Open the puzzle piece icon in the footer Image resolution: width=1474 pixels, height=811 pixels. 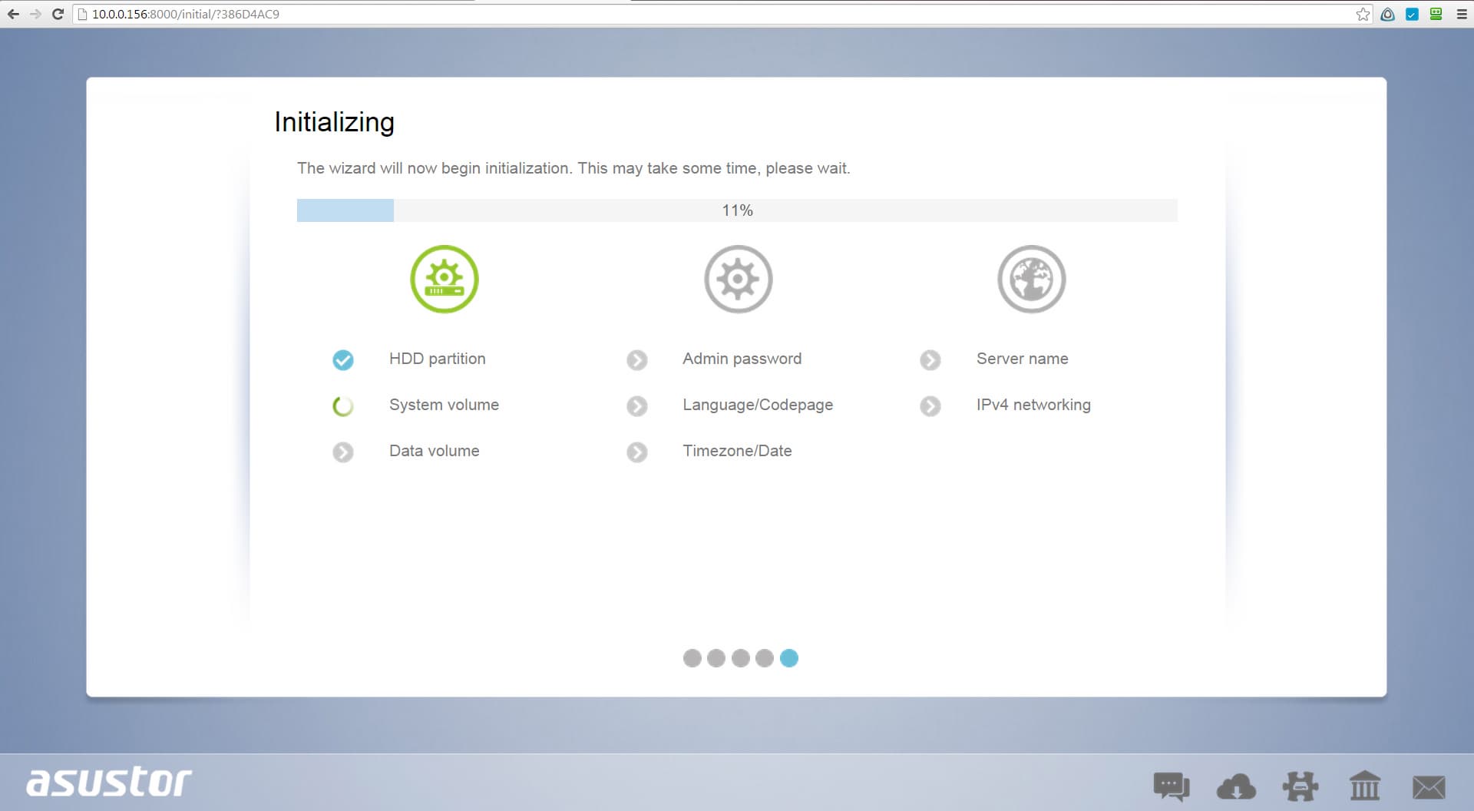[x=1300, y=786]
